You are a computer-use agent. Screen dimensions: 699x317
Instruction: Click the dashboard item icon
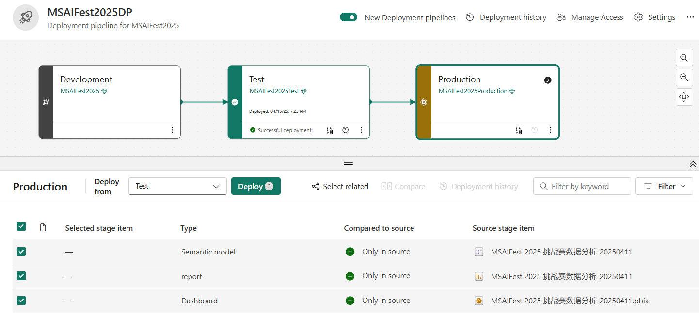coord(479,301)
